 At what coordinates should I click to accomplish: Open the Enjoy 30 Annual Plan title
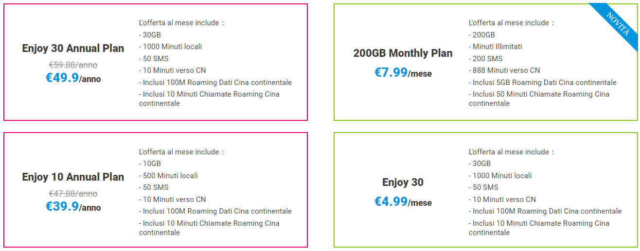click(x=73, y=49)
